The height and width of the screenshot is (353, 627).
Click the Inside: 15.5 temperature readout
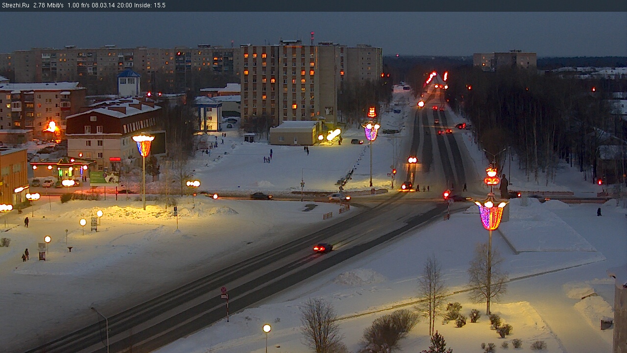pos(150,5)
